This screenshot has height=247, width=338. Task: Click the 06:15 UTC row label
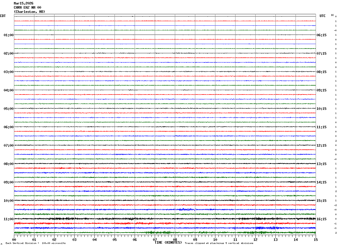pos(321,35)
